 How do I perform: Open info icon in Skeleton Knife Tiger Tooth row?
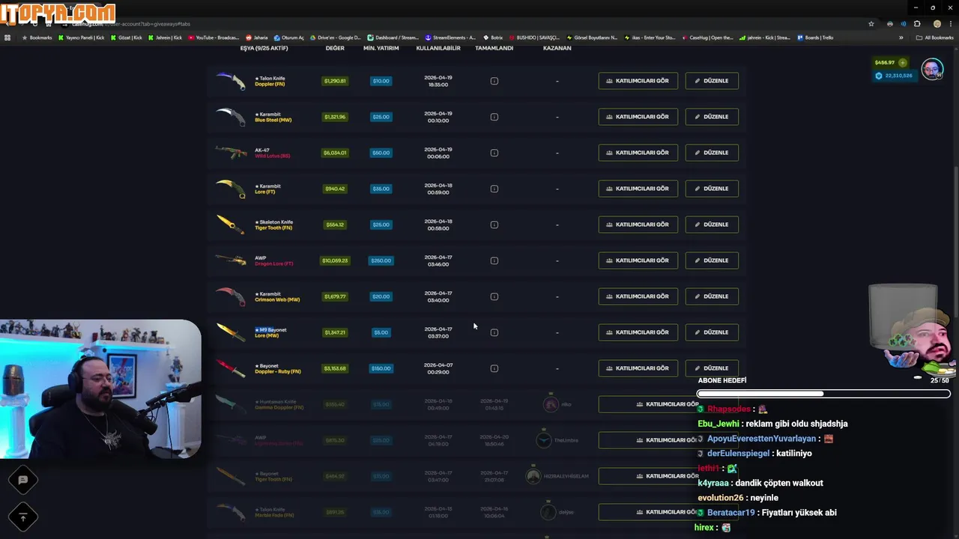point(494,225)
